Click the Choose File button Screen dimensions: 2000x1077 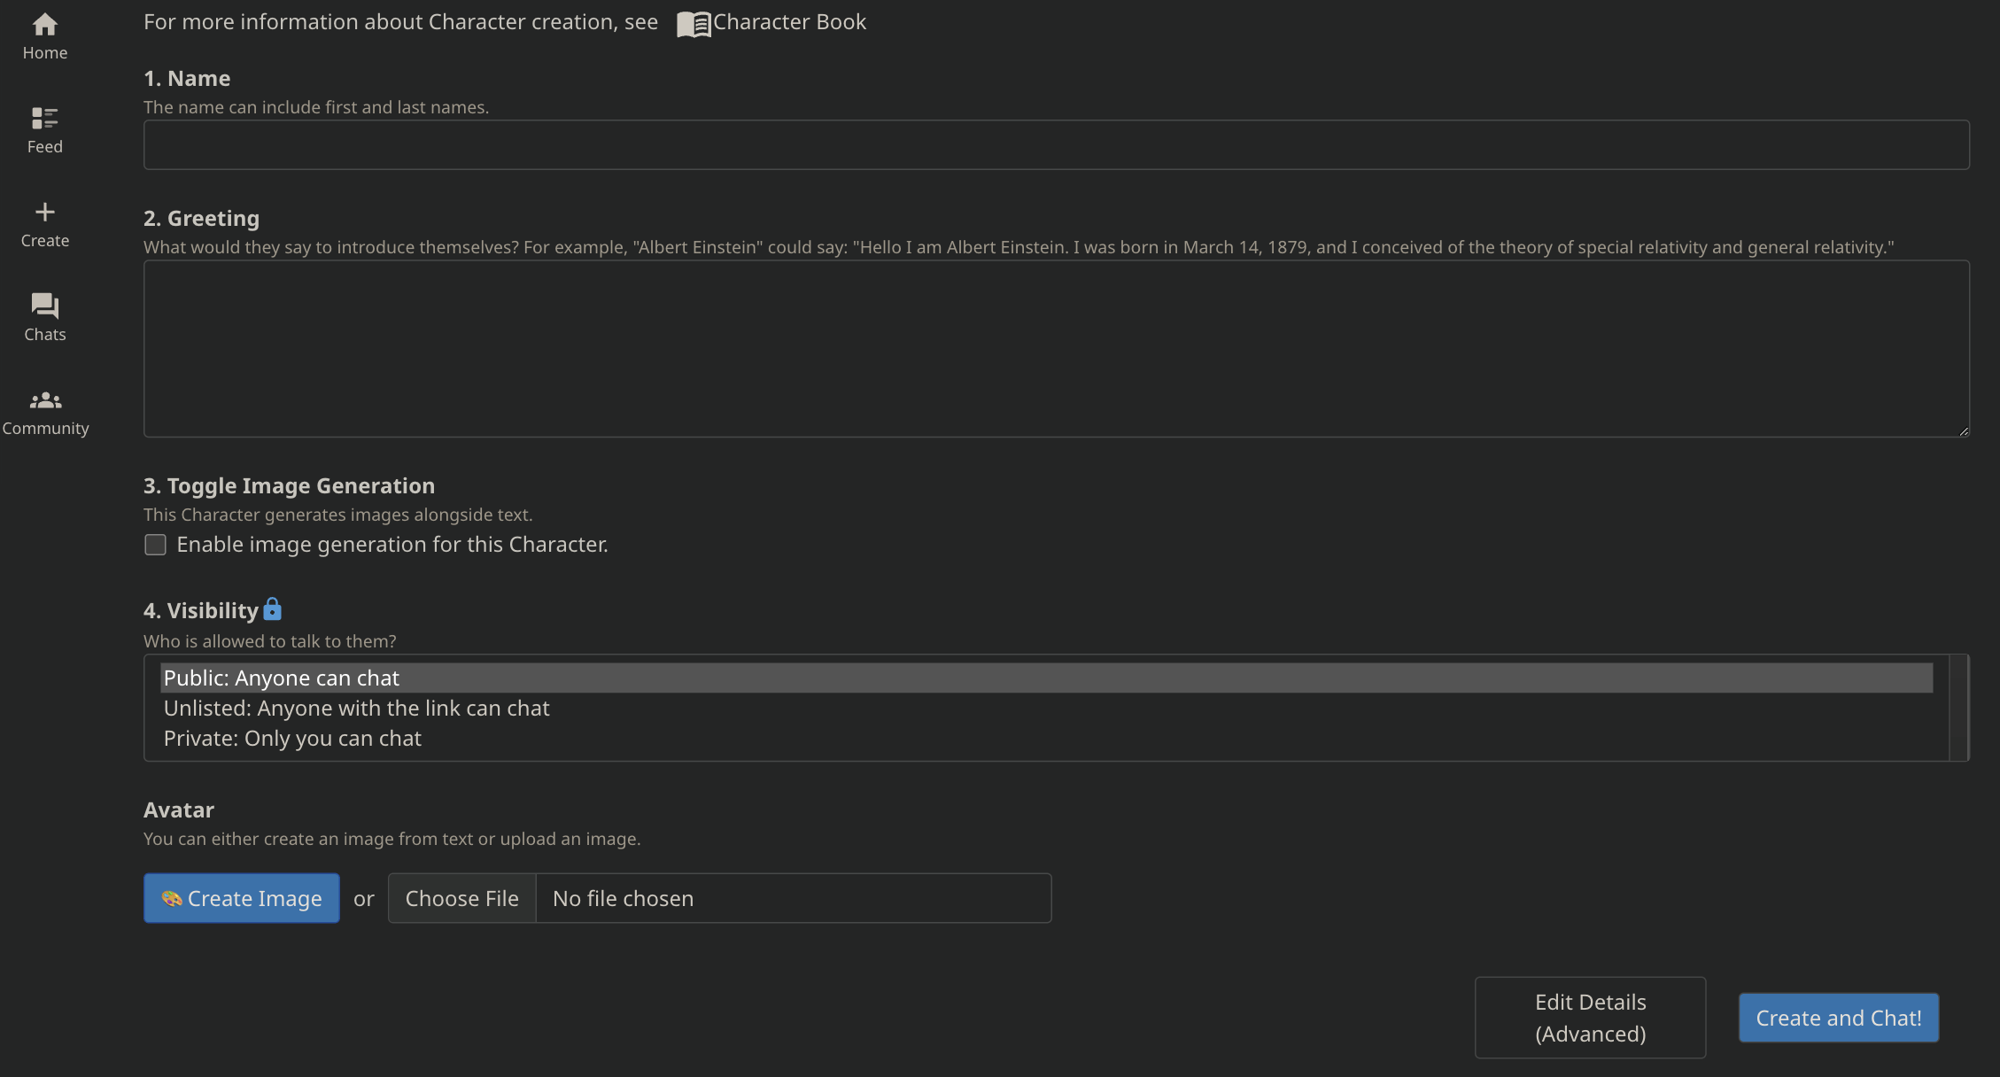[461, 898]
